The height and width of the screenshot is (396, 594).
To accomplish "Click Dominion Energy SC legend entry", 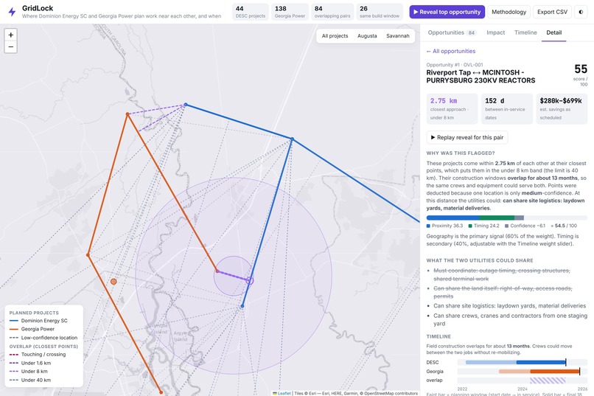I will (x=38, y=321).
